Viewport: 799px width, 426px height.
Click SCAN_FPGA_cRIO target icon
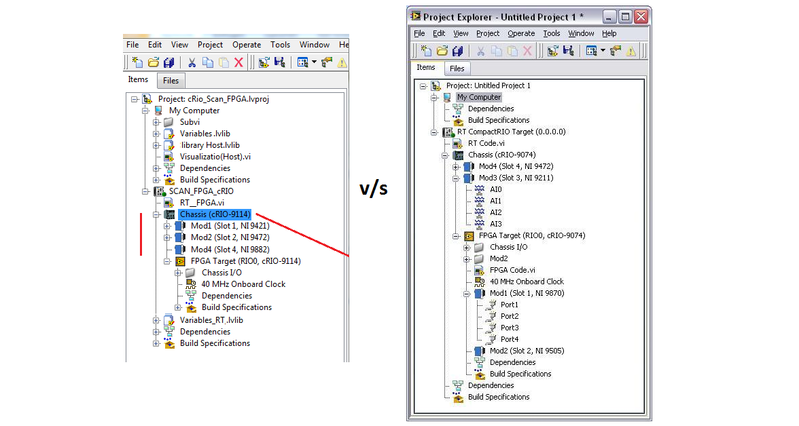[160, 191]
